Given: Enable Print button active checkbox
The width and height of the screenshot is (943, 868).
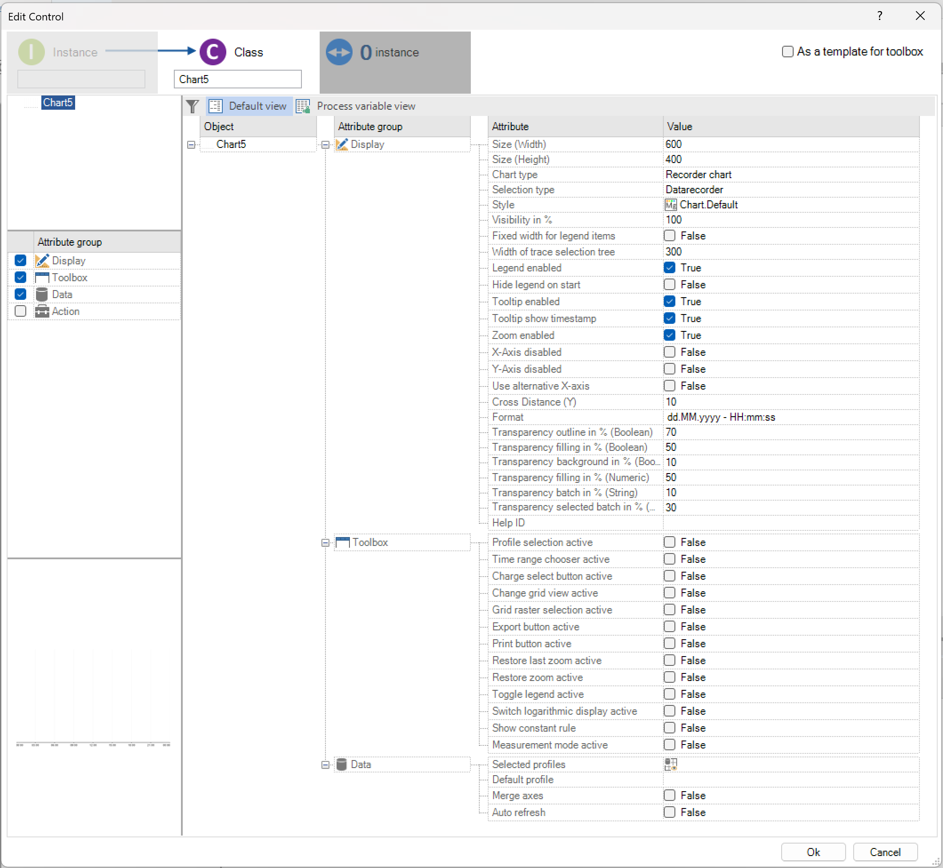Looking at the screenshot, I should [x=670, y=644].
